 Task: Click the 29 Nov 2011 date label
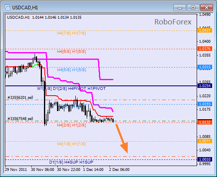(x=16, y=170)
